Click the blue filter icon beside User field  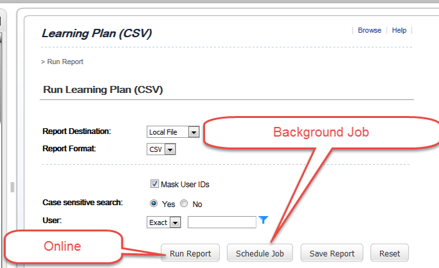click(263, 220)
